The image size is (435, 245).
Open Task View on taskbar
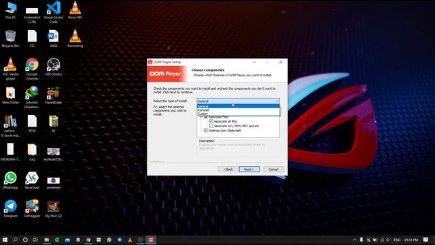click(x=35, y=240)
